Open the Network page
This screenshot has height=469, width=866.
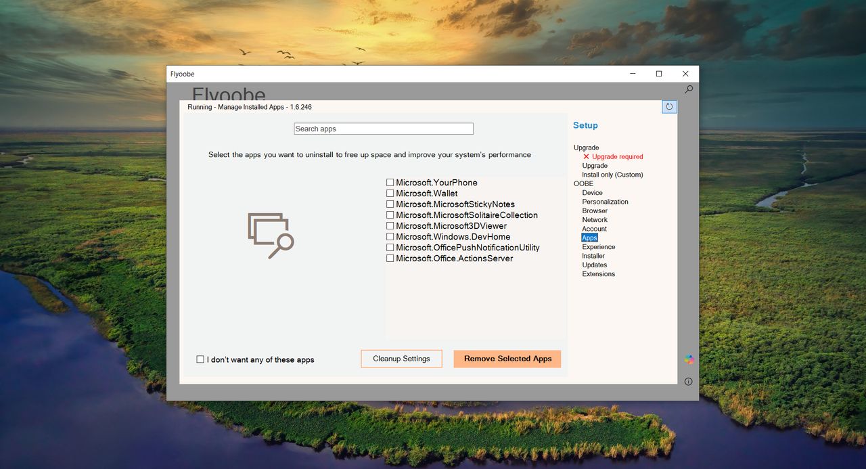[595, 220]
